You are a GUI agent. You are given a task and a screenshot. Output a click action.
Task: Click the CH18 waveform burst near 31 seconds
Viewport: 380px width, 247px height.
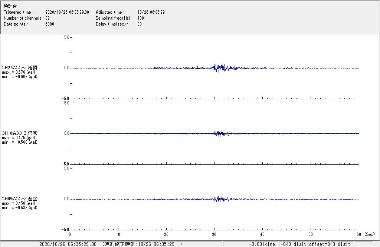[x=220, y=133]
